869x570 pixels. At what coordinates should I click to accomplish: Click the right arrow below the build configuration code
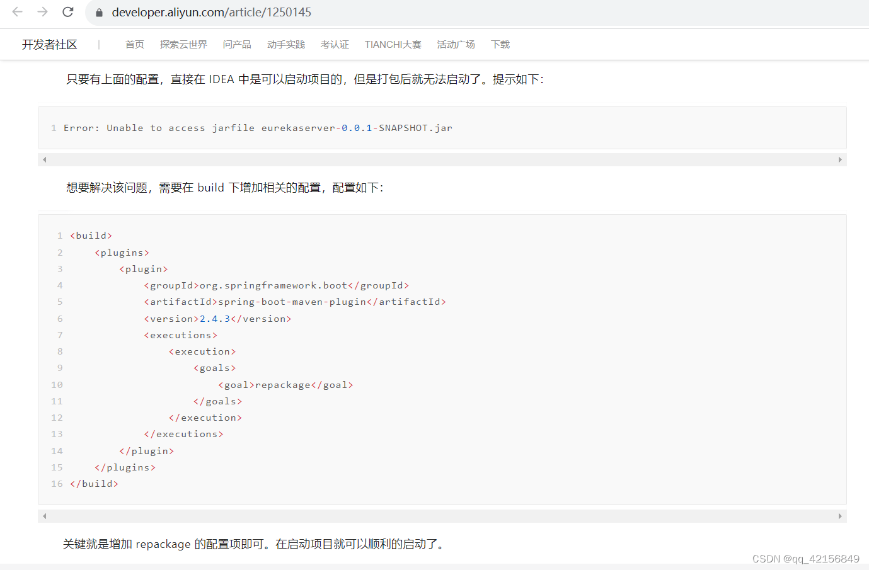841,516
